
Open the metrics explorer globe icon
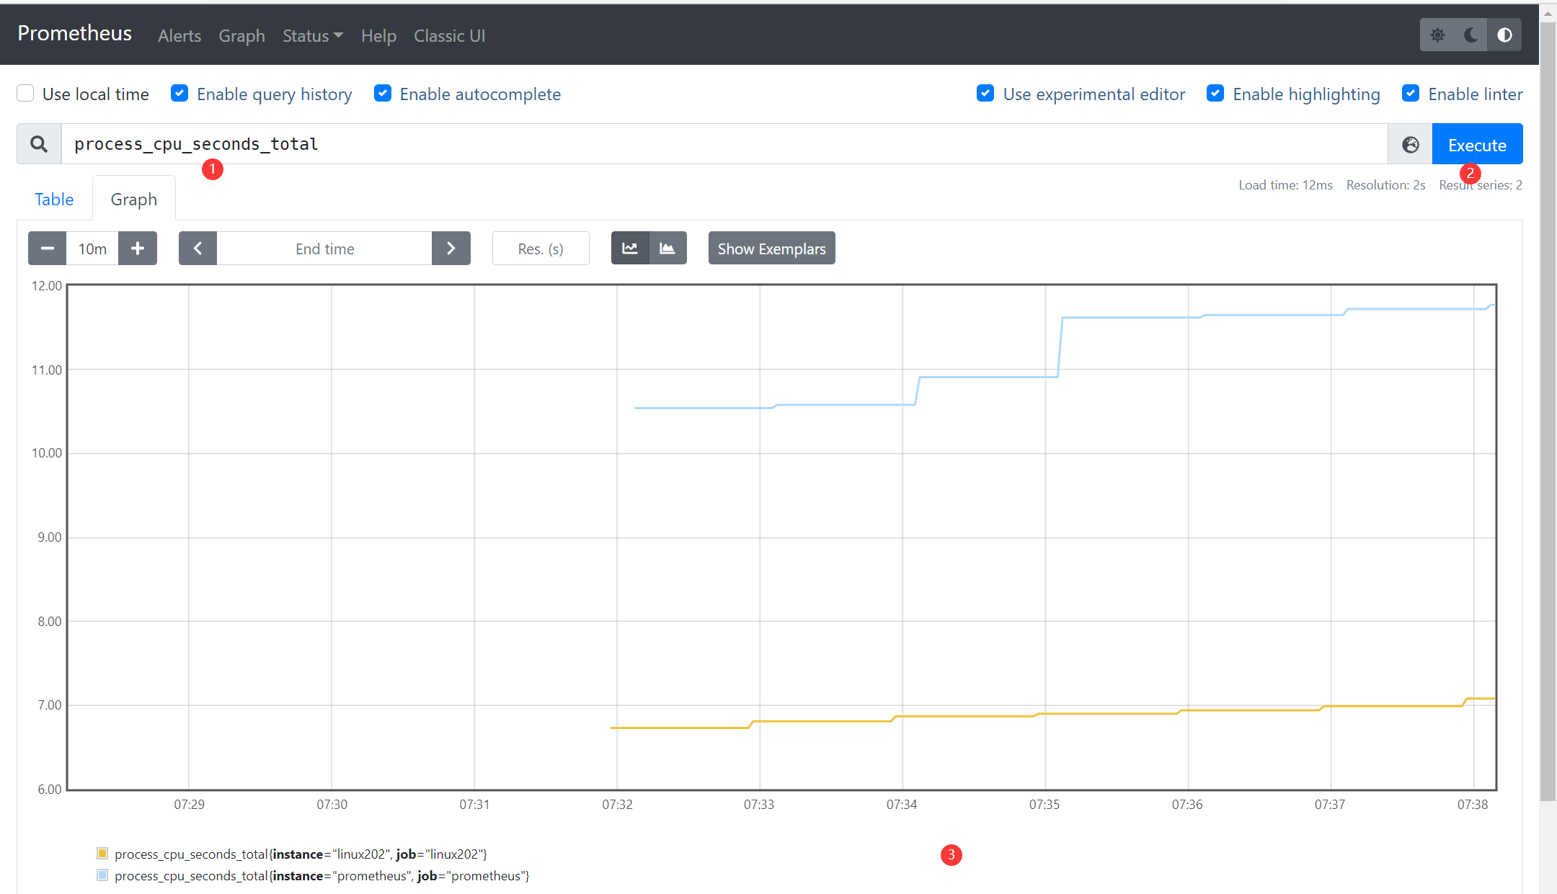1410,144
